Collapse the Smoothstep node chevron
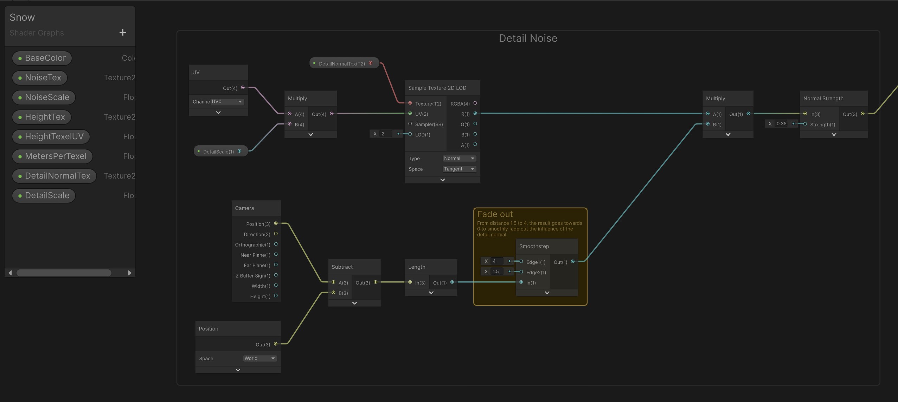The width and height of the screenshot is (898, 402). 547,293
